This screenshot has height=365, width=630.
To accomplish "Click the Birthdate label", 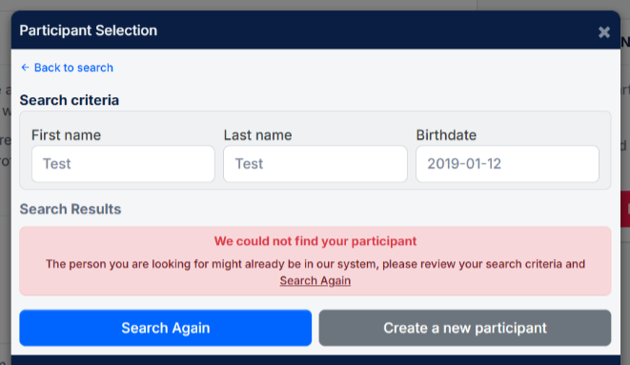I will point(446,135).
